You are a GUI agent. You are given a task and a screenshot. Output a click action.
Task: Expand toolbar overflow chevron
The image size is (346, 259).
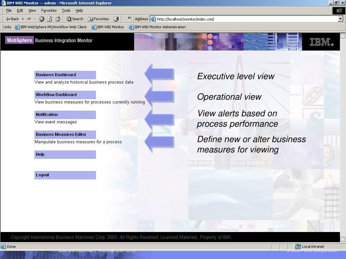tap(129, 18)
